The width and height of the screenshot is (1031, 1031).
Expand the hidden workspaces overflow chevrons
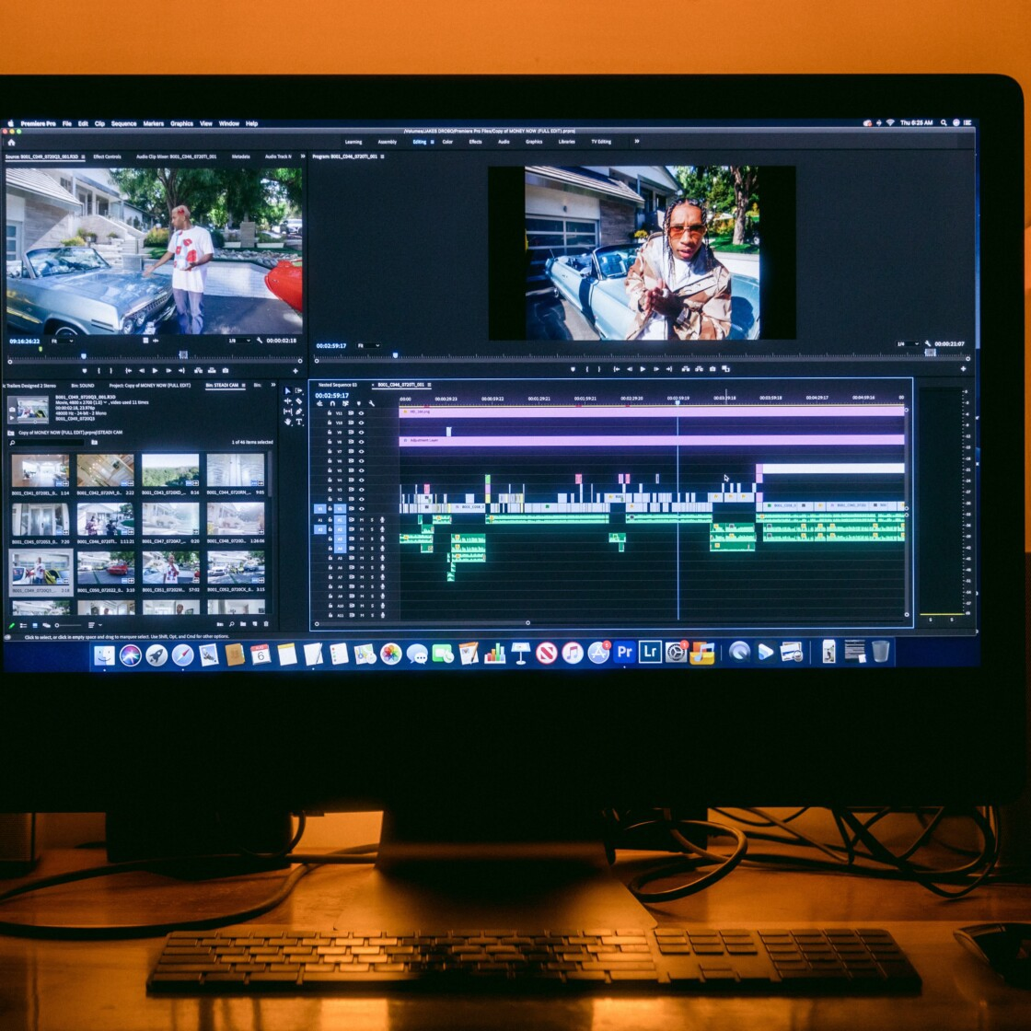[x=636, y=142]
